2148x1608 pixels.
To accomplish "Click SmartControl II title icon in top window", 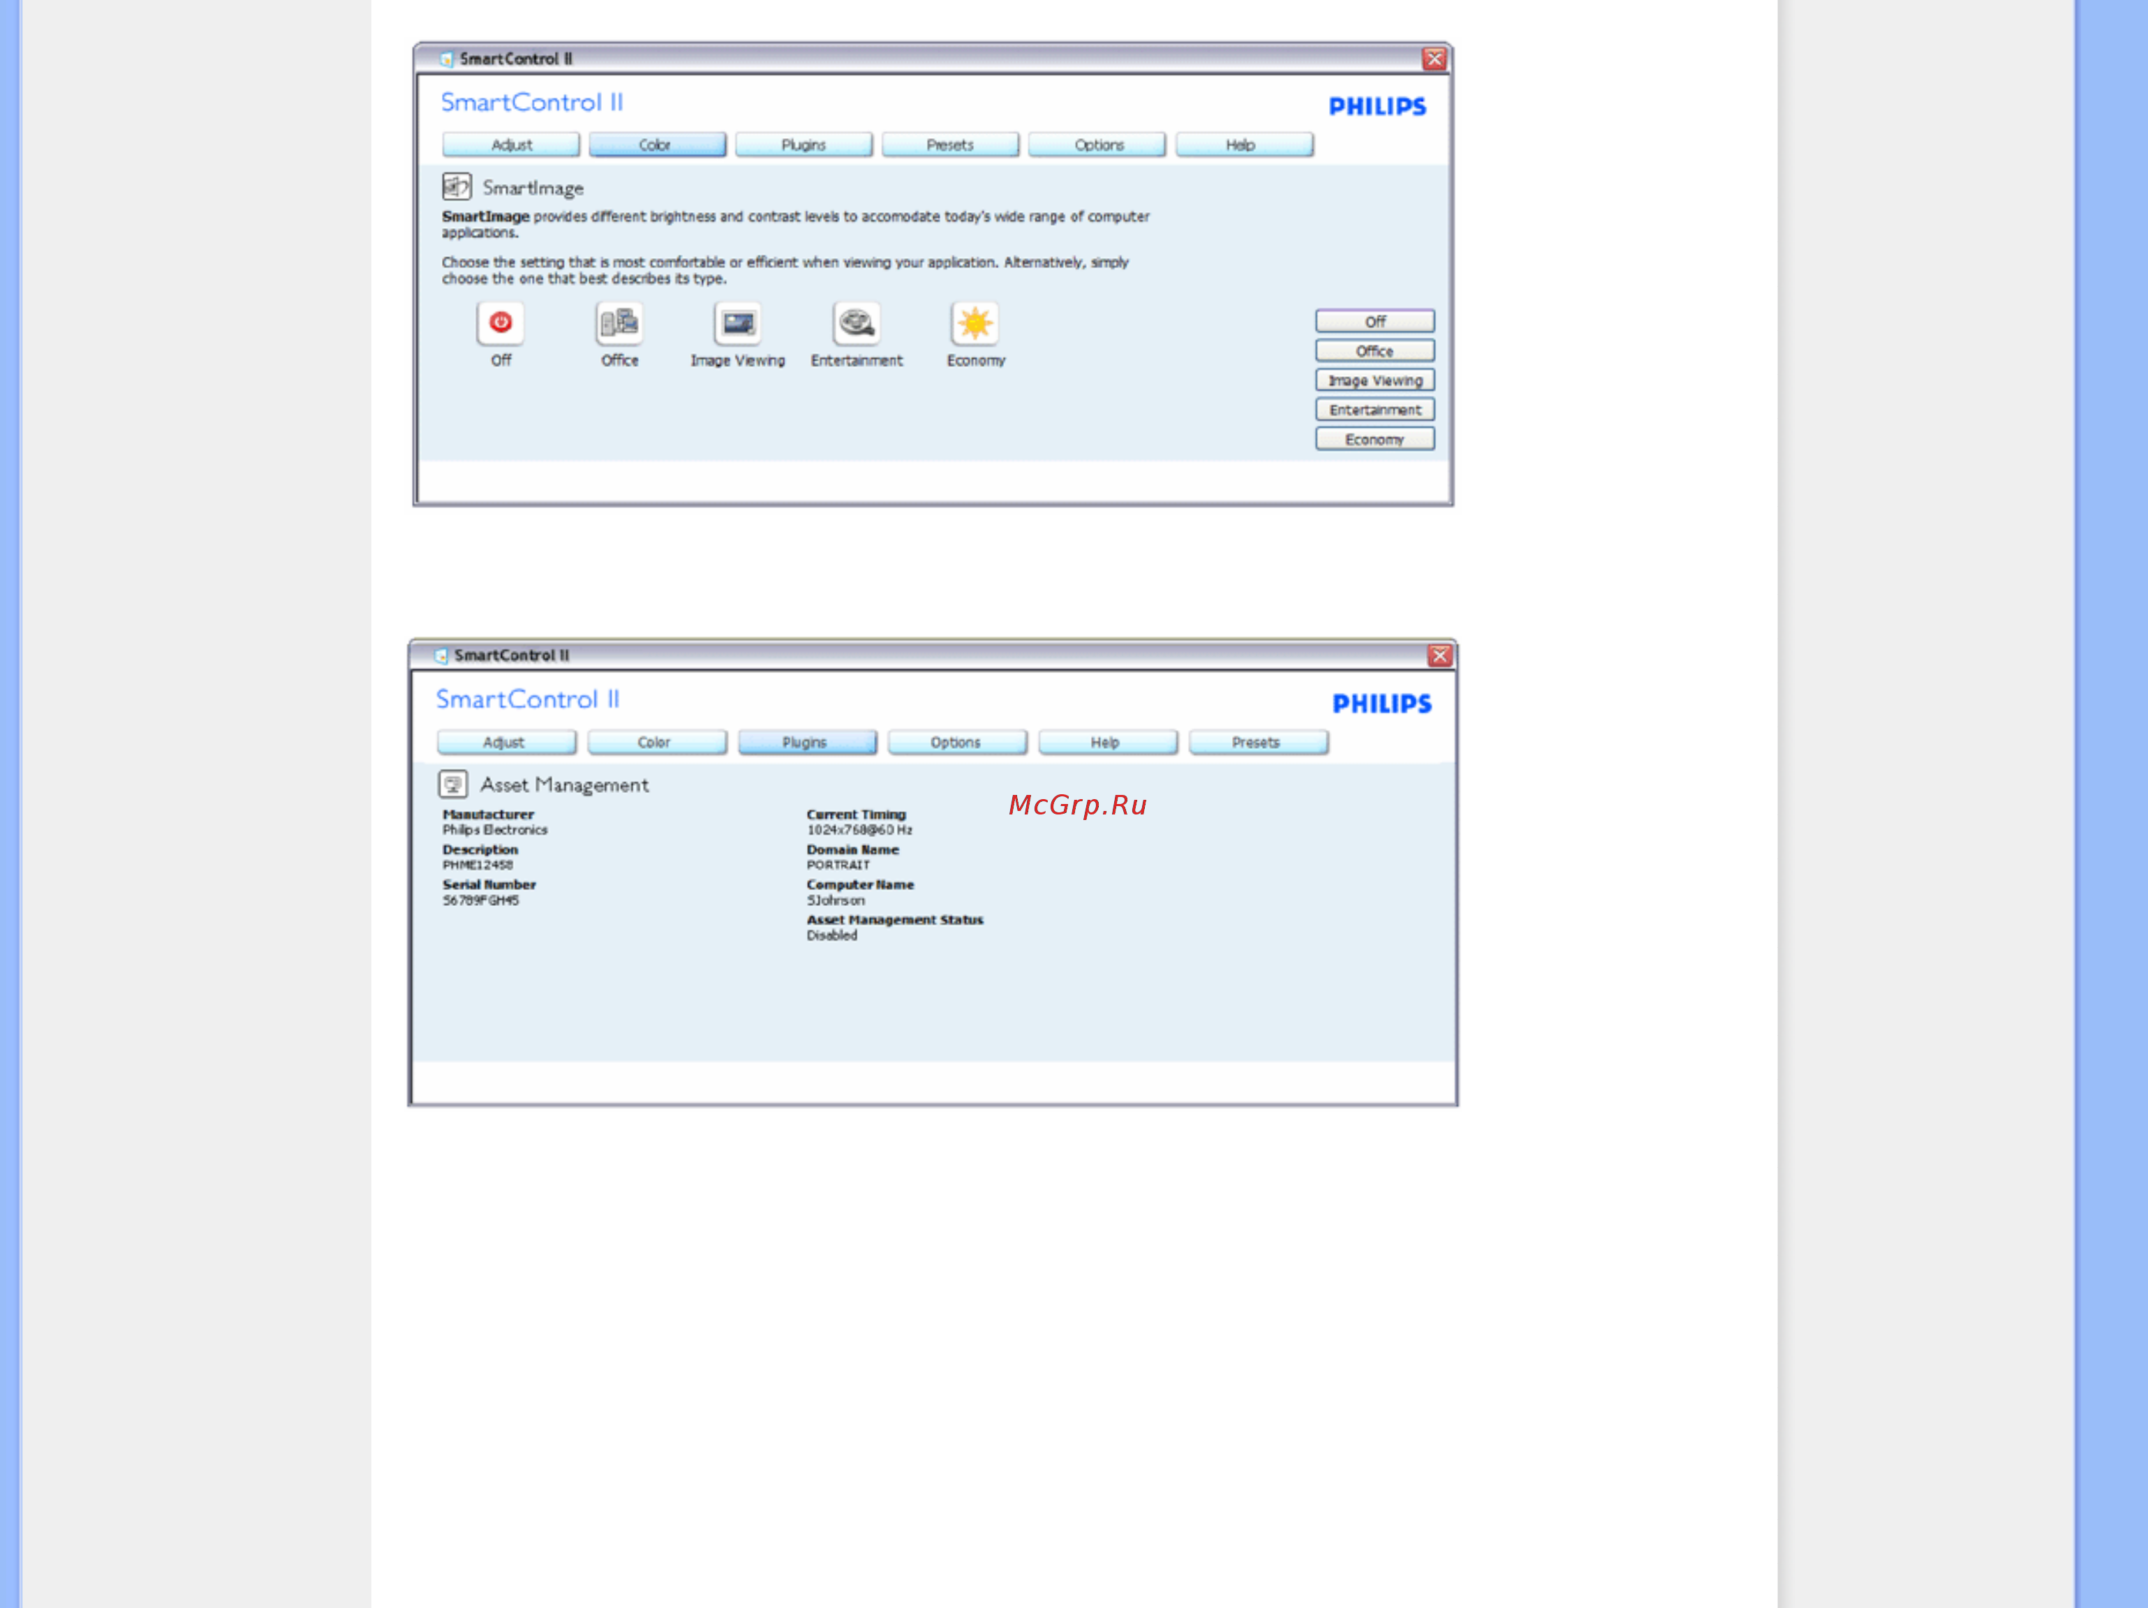I will [x=447, y=59].
